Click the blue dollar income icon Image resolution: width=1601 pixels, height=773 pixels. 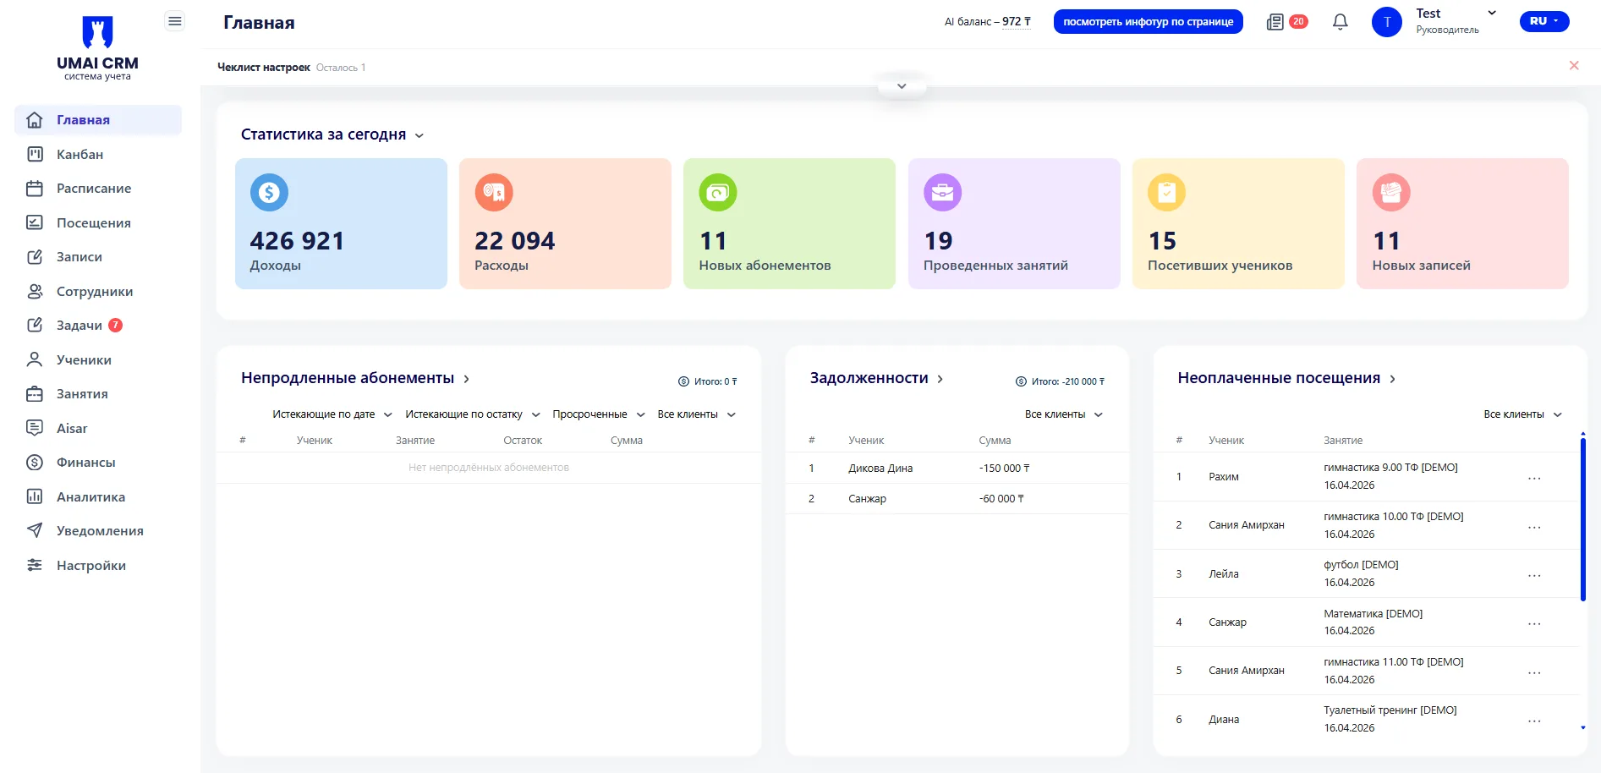pos(269,193)
